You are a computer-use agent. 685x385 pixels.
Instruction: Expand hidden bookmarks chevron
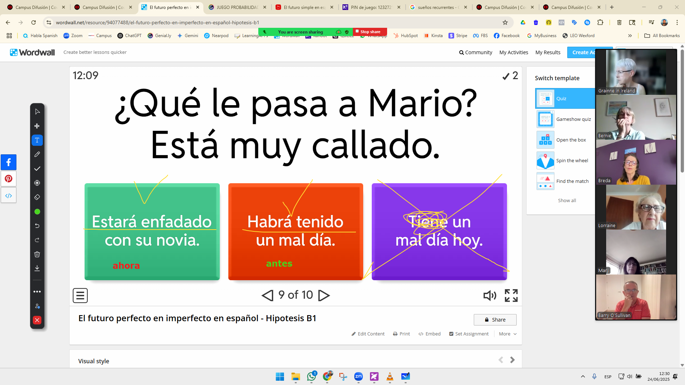click(x=630, y=36)
